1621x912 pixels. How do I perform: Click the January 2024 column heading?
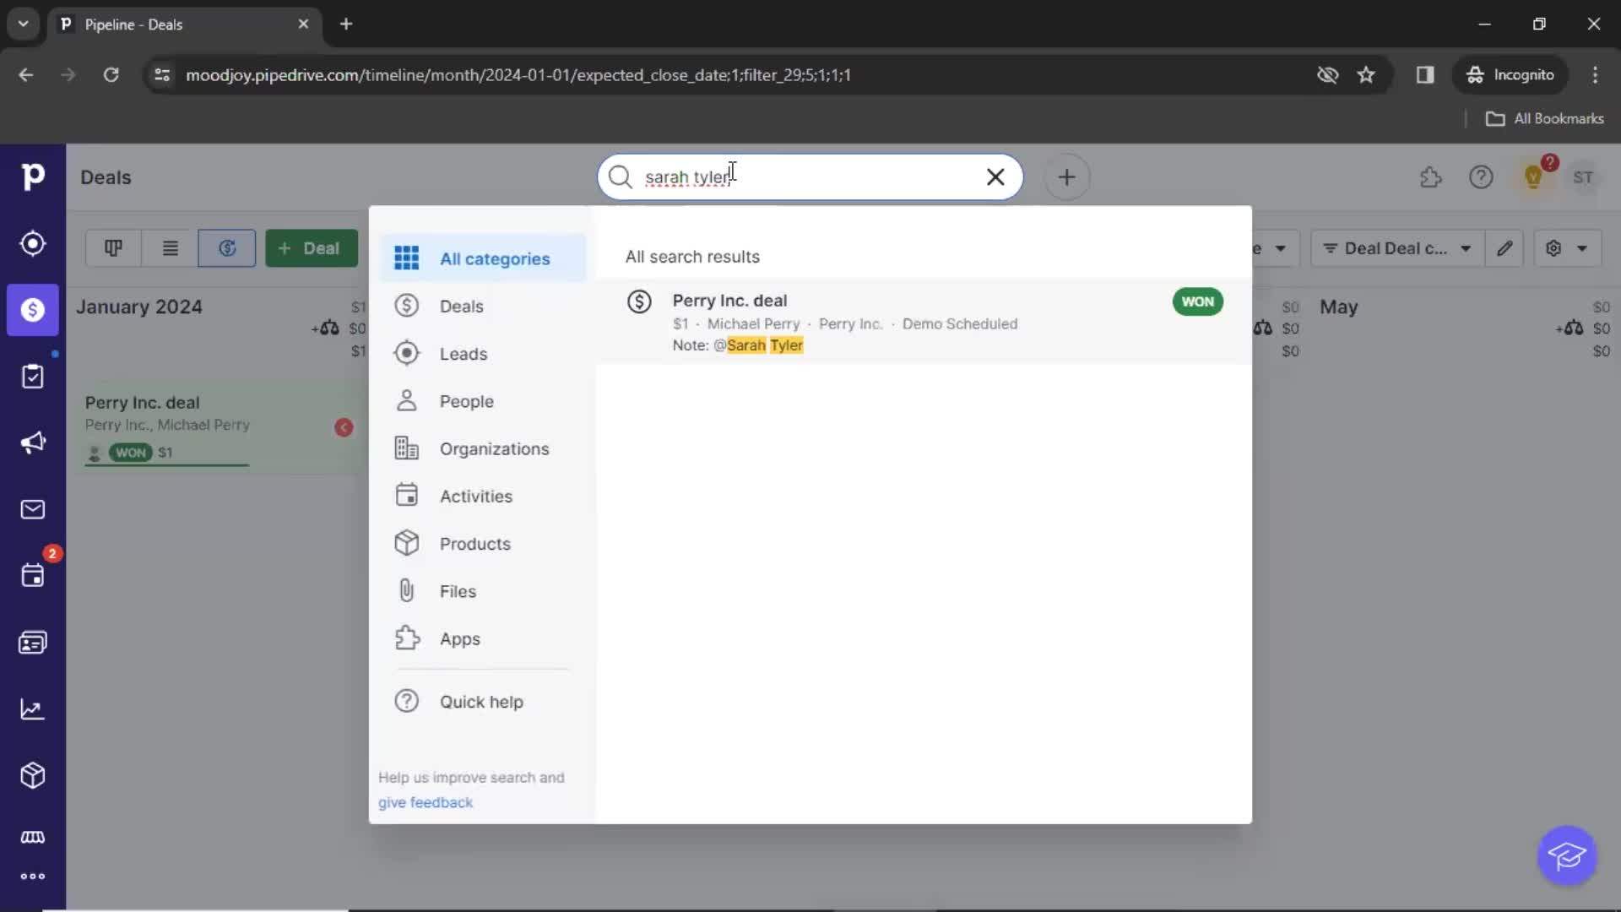coord(139,307)
